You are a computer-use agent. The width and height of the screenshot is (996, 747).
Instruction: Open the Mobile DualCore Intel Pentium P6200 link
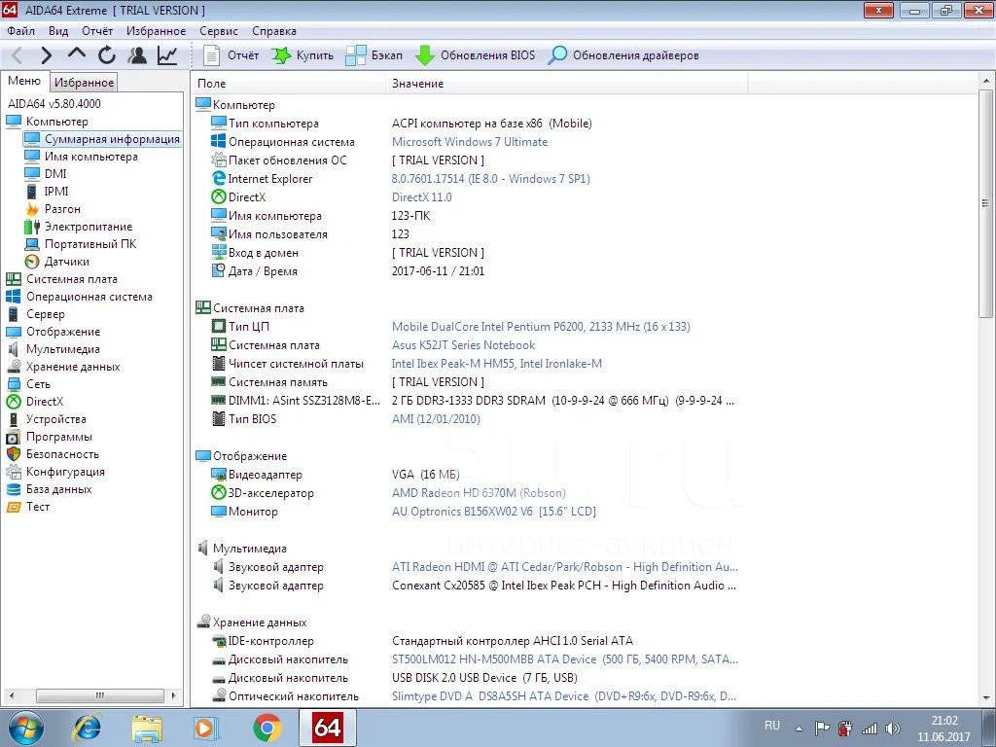pos(541,327)
